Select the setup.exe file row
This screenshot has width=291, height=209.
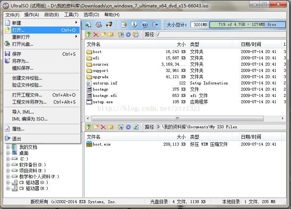coord(185,102)
